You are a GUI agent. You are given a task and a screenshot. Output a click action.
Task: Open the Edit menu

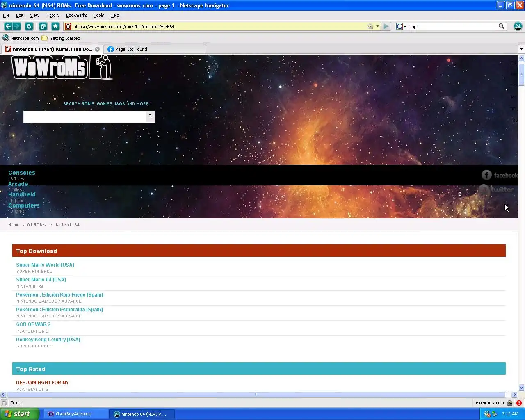(20, 15)
